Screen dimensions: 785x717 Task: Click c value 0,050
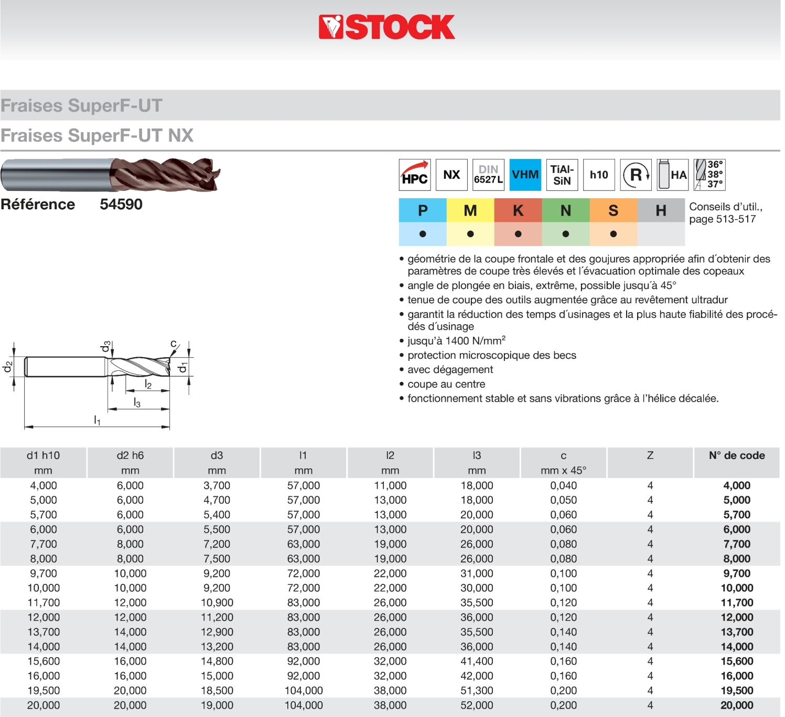[563, 500]
